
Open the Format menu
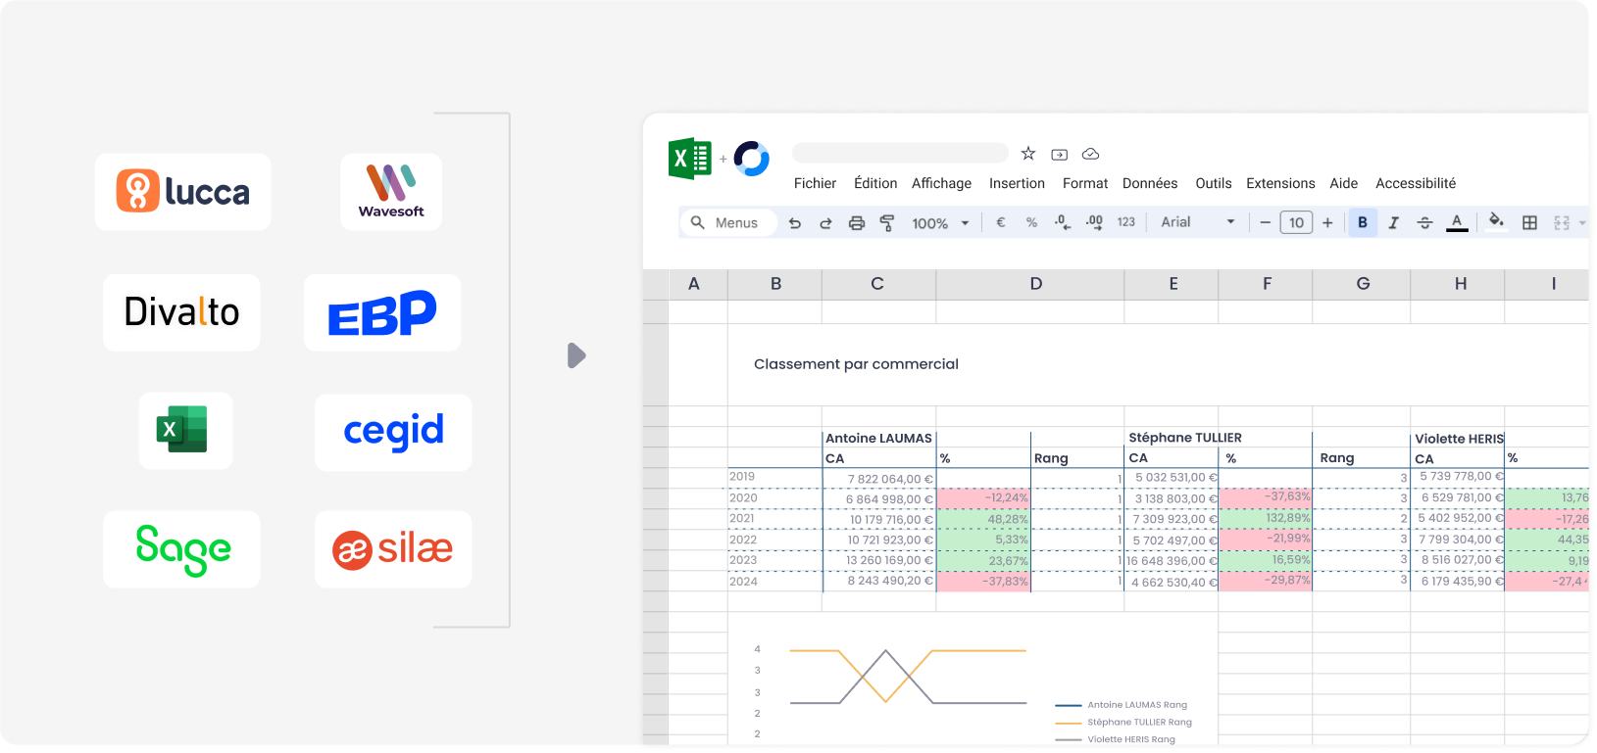1085,183
